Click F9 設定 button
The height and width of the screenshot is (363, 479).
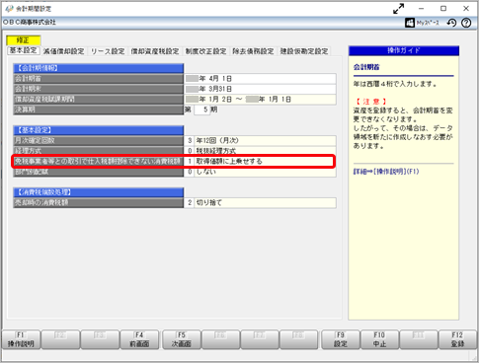pyautogui.click(x=341, y=339)
